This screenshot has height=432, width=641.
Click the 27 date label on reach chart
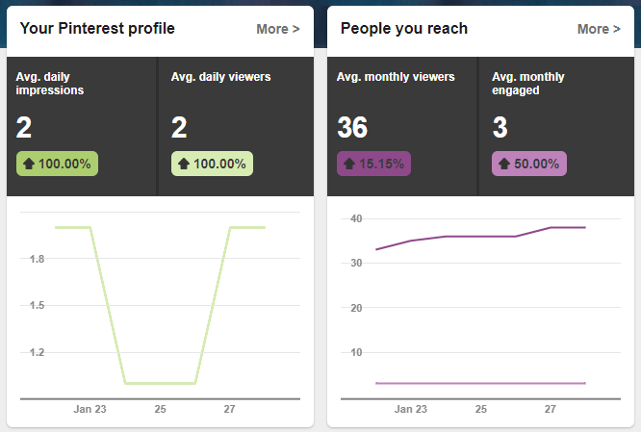point(551,409)
